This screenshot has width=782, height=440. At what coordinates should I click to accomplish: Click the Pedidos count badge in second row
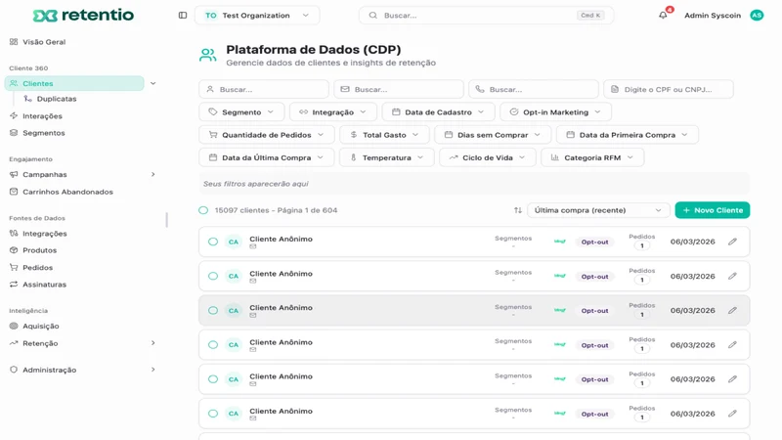pos(642,280)
